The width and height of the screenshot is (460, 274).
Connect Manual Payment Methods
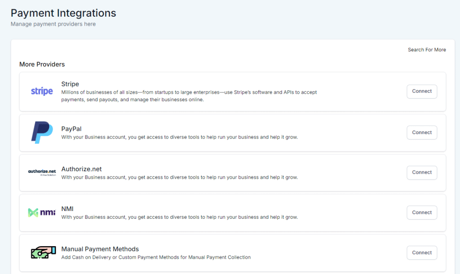coord(422,252)
